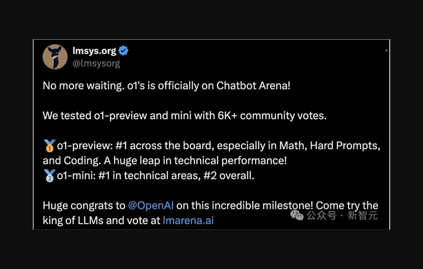Click the silver medal emoji
The width and height of the screenshot is (423, 269).
(49, 176)
